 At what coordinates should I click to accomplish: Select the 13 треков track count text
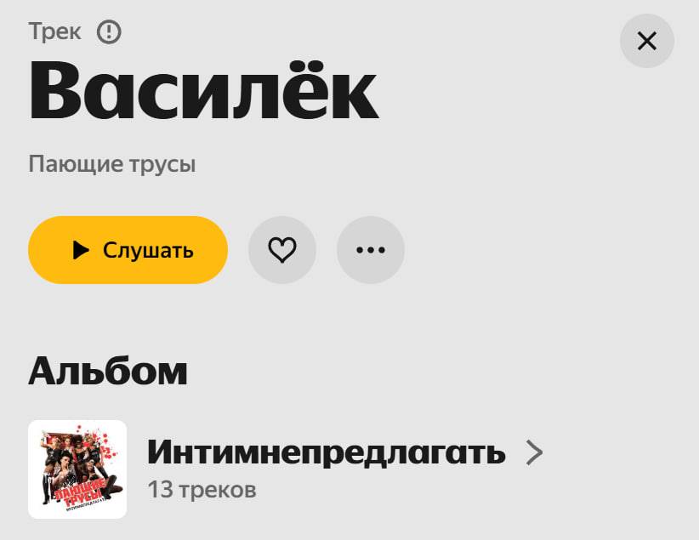202,490
